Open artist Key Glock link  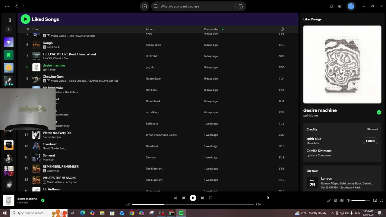[53, 47]
